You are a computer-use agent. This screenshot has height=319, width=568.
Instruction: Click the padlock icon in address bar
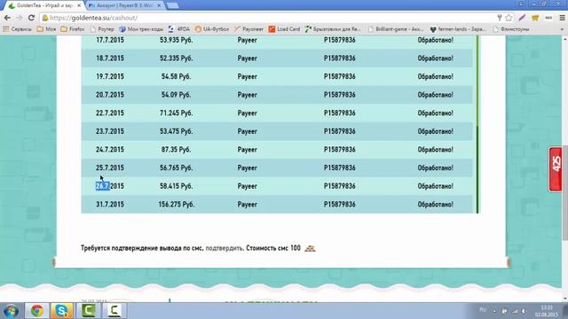tap(45, 18)
